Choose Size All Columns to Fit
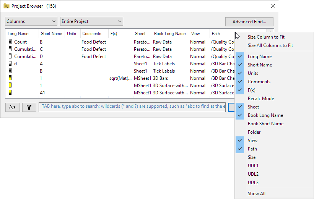This screenshot has height=199, width=314. (x=270, y=45)
